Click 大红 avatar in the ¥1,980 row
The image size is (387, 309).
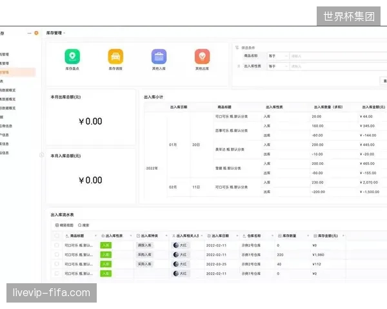point(176,254)
